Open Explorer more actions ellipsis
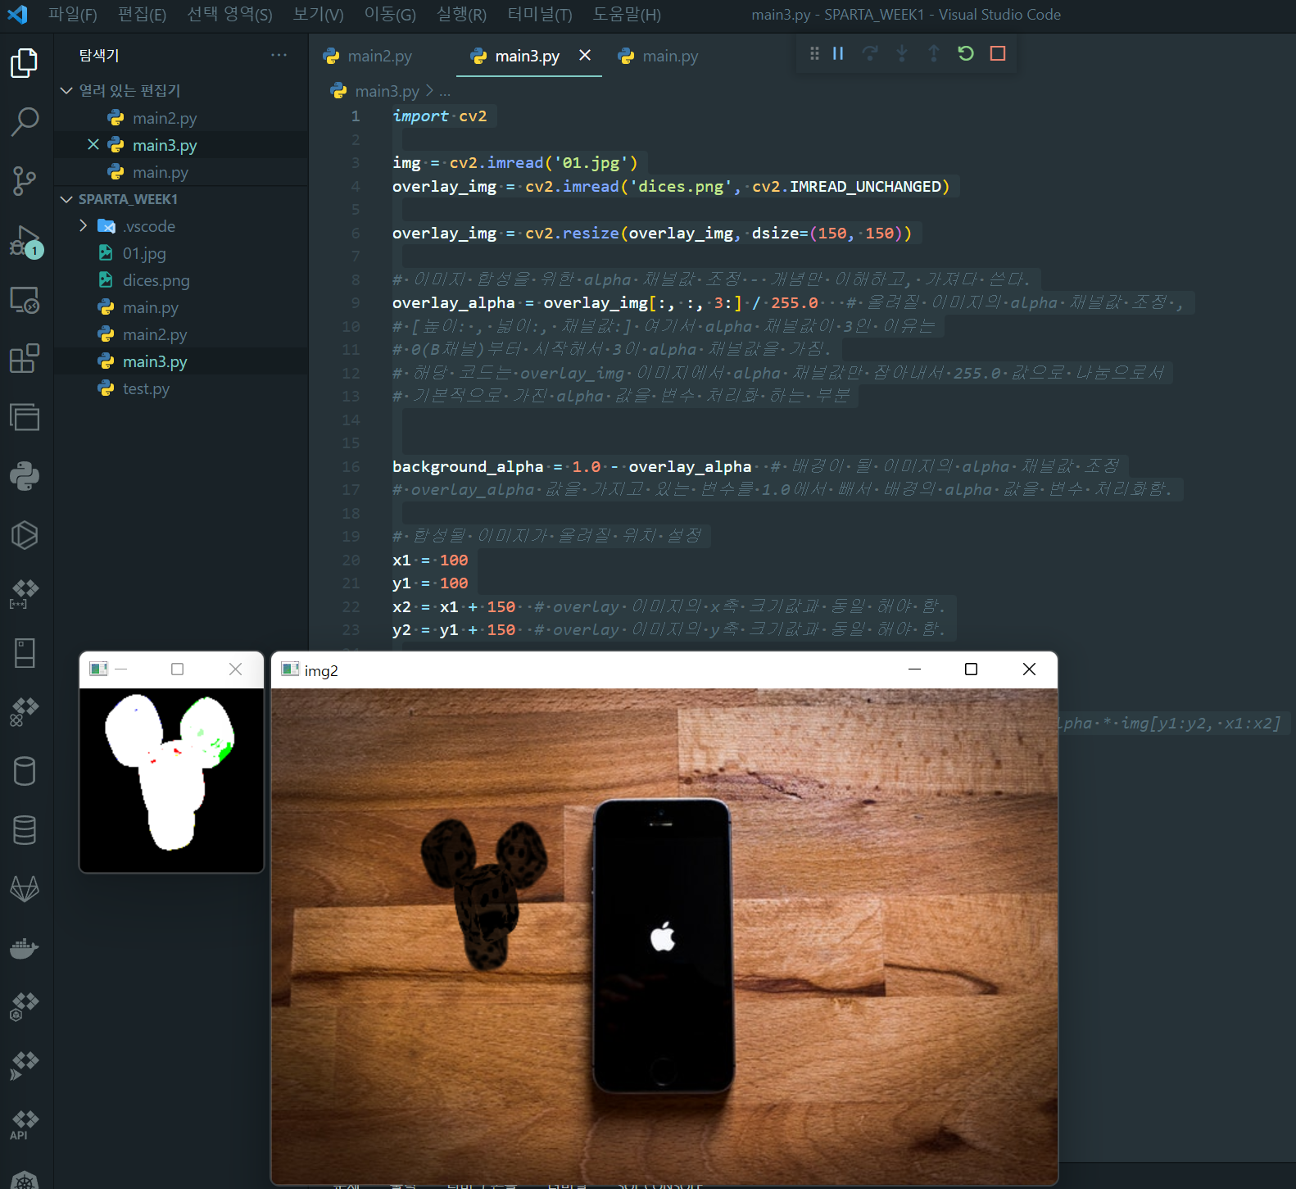Screen dimensions: 1296x1189 [x=279, y=55]
